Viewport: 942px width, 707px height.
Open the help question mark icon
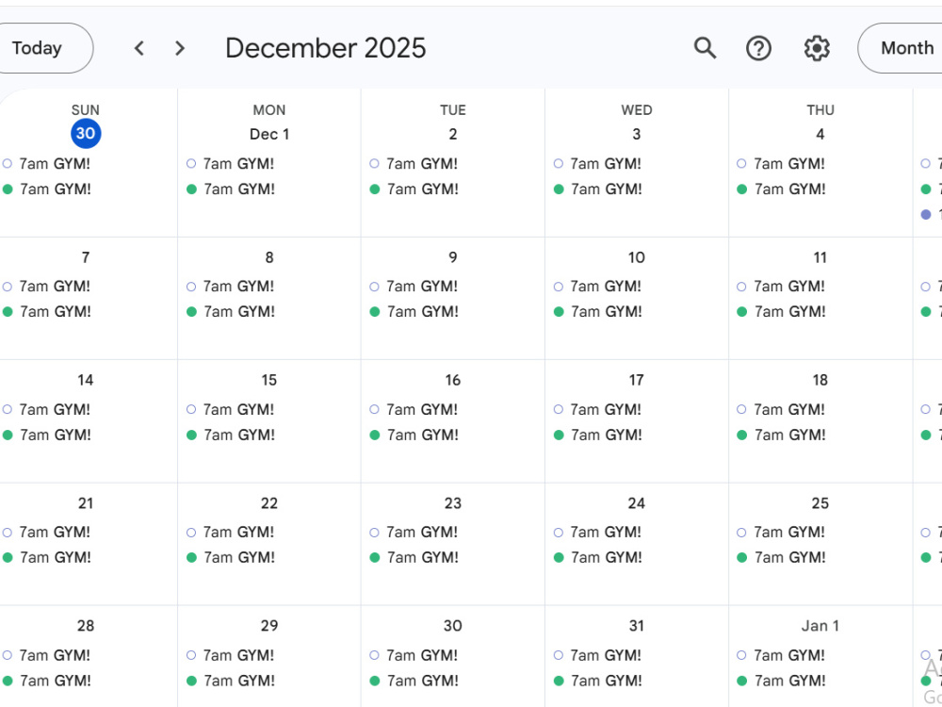tap(758, 48)
